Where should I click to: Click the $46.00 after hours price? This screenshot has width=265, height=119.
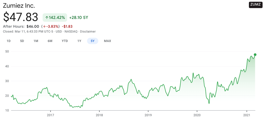coord(33,26)
